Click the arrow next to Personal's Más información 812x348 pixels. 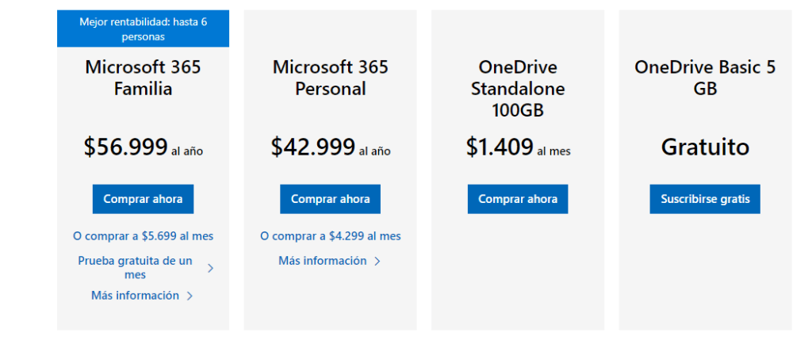377,262
